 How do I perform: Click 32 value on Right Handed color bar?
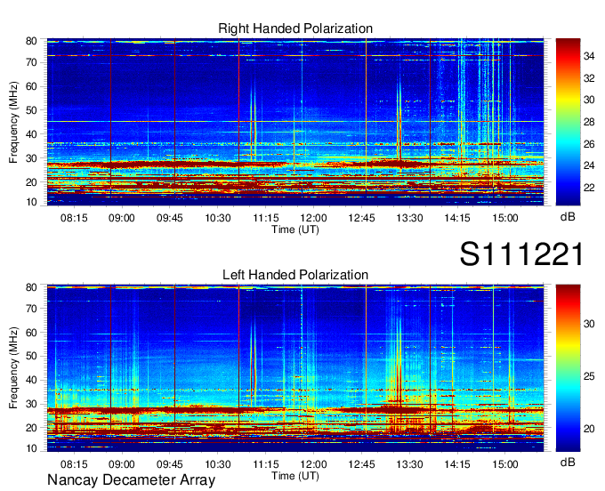click(589, 78)
